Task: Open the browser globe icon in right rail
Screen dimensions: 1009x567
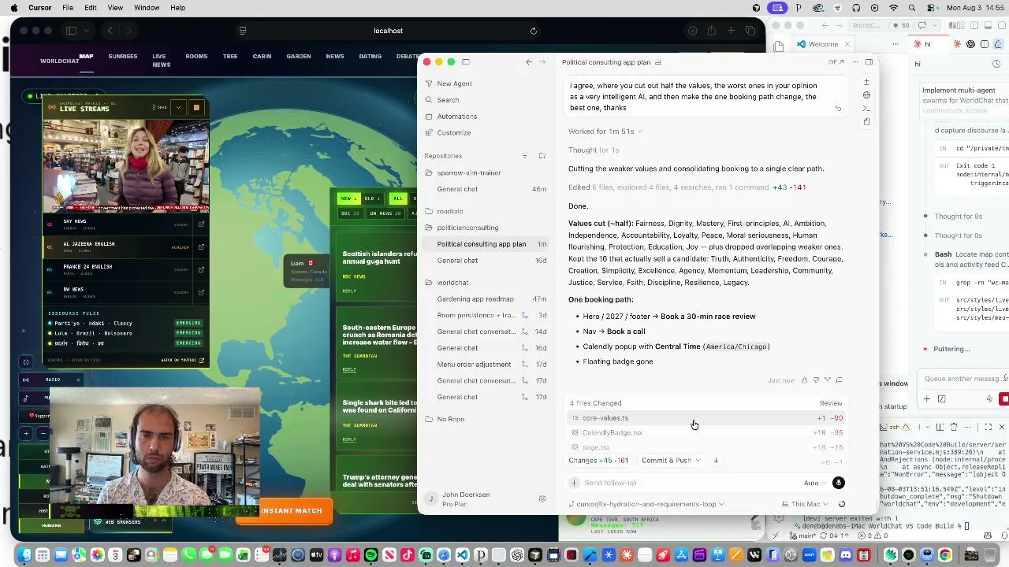Action: [x=866, y=95]
